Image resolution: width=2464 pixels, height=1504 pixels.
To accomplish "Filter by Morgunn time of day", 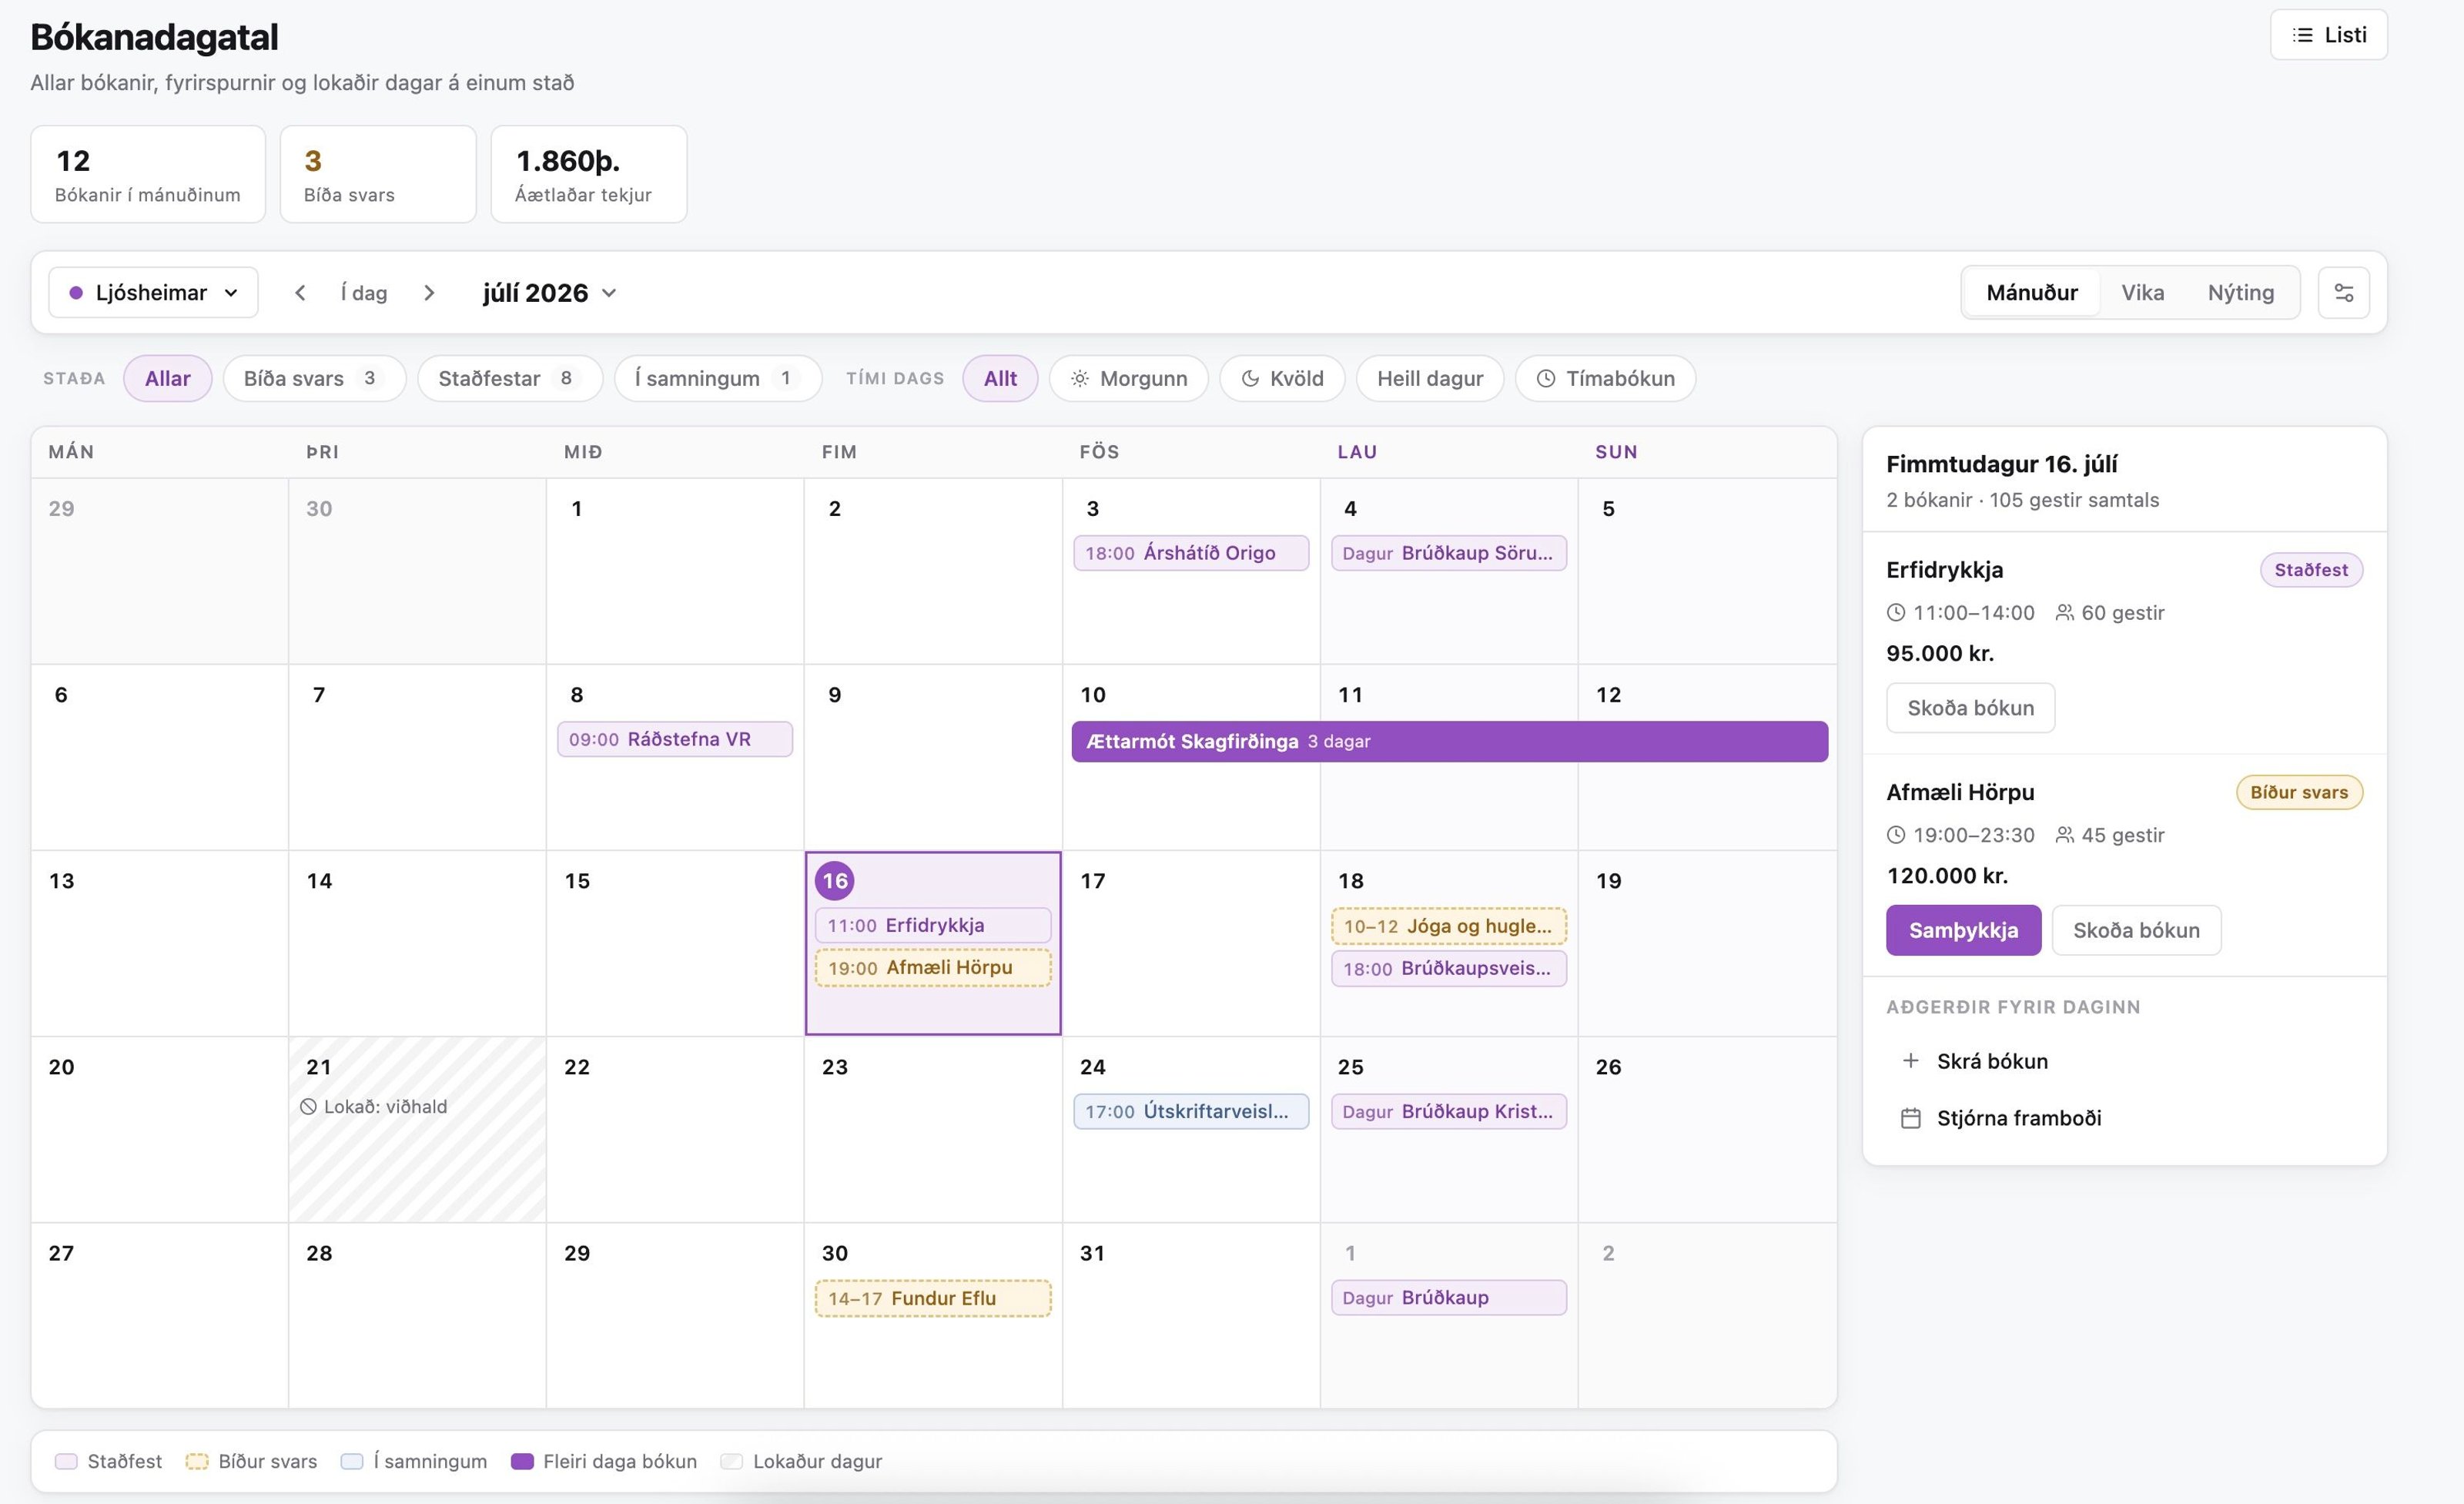I will [1129, 379].
